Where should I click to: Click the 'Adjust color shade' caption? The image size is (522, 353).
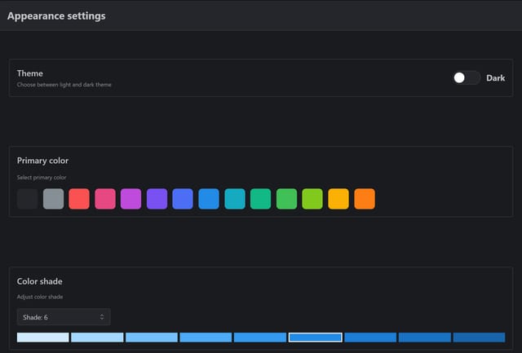pyautogui.click(x=40, y=297)
